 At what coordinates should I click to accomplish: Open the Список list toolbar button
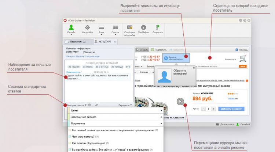pyautogui.click(x=115, y=30)
